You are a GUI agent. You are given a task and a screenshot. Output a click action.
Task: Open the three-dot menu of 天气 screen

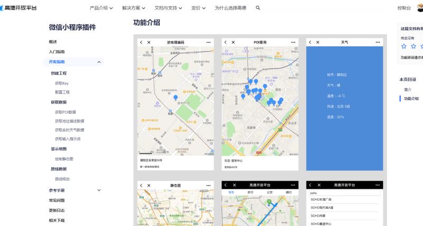[x=378, y=42]
